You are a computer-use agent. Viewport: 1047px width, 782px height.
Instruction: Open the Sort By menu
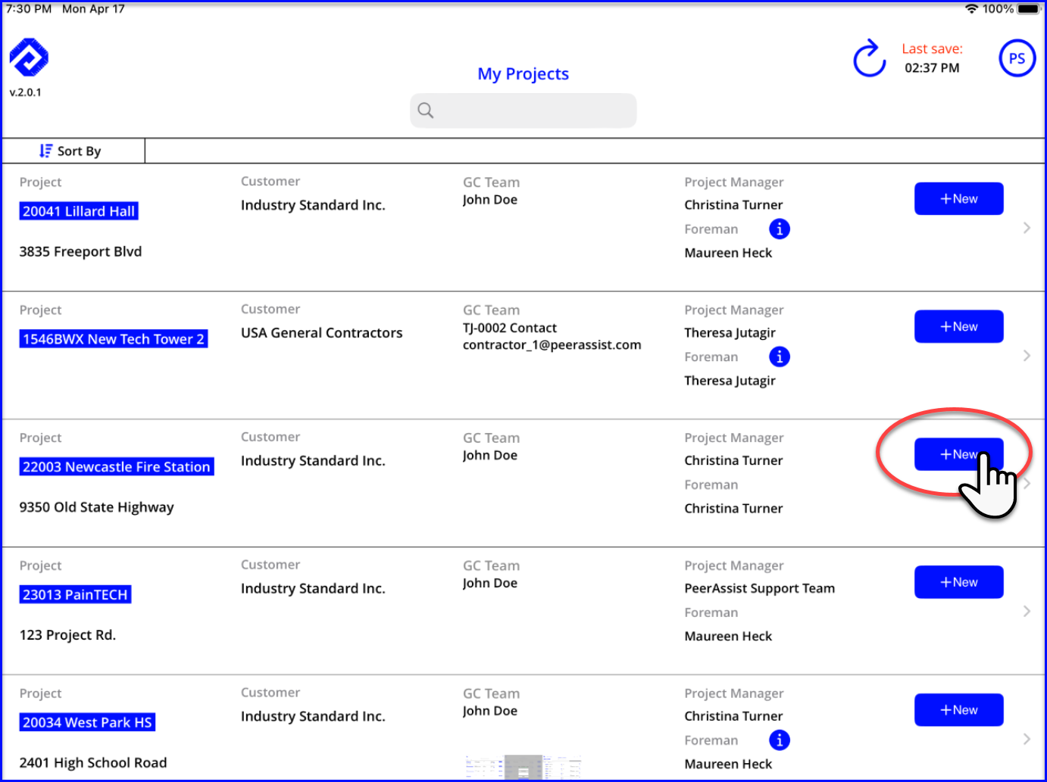[73, 151]
